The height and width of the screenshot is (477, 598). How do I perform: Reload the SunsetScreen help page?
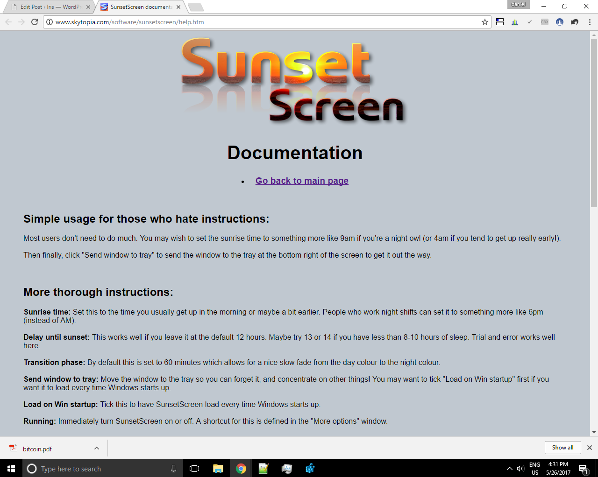point(35,22)
